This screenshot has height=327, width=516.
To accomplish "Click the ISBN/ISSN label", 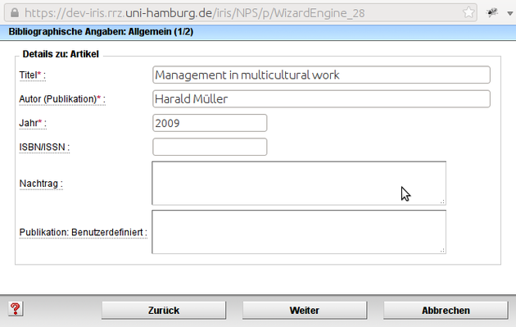I will pos(44,148).
